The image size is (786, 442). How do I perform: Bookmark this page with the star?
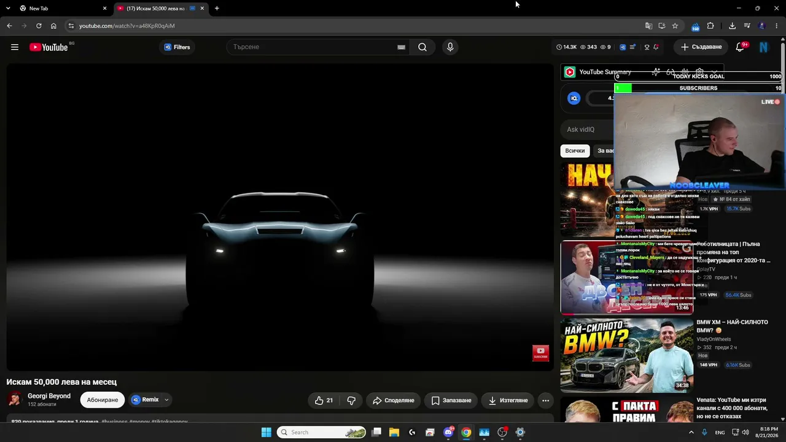click(675, 26)
